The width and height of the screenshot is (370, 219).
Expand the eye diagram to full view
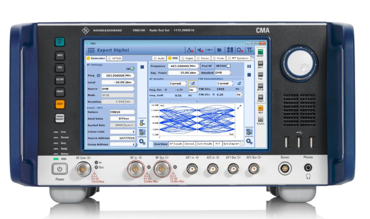pyautogui.click(x=239, y=107)
